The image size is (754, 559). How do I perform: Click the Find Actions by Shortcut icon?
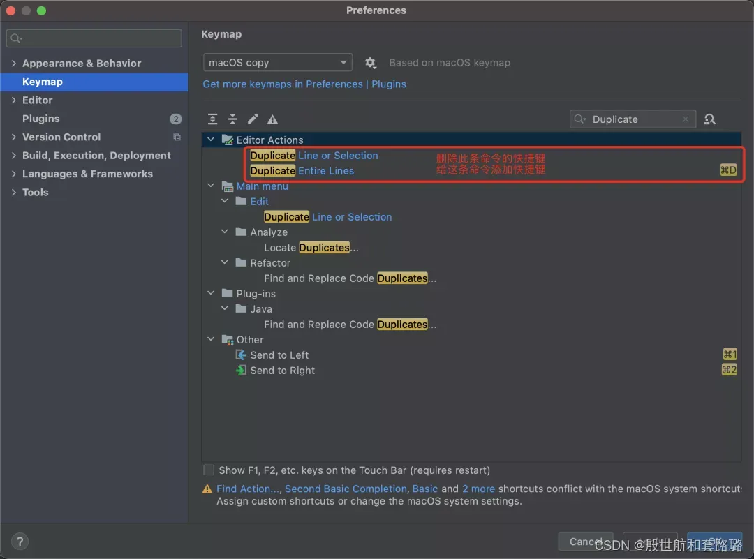click(x=710, y=119)
